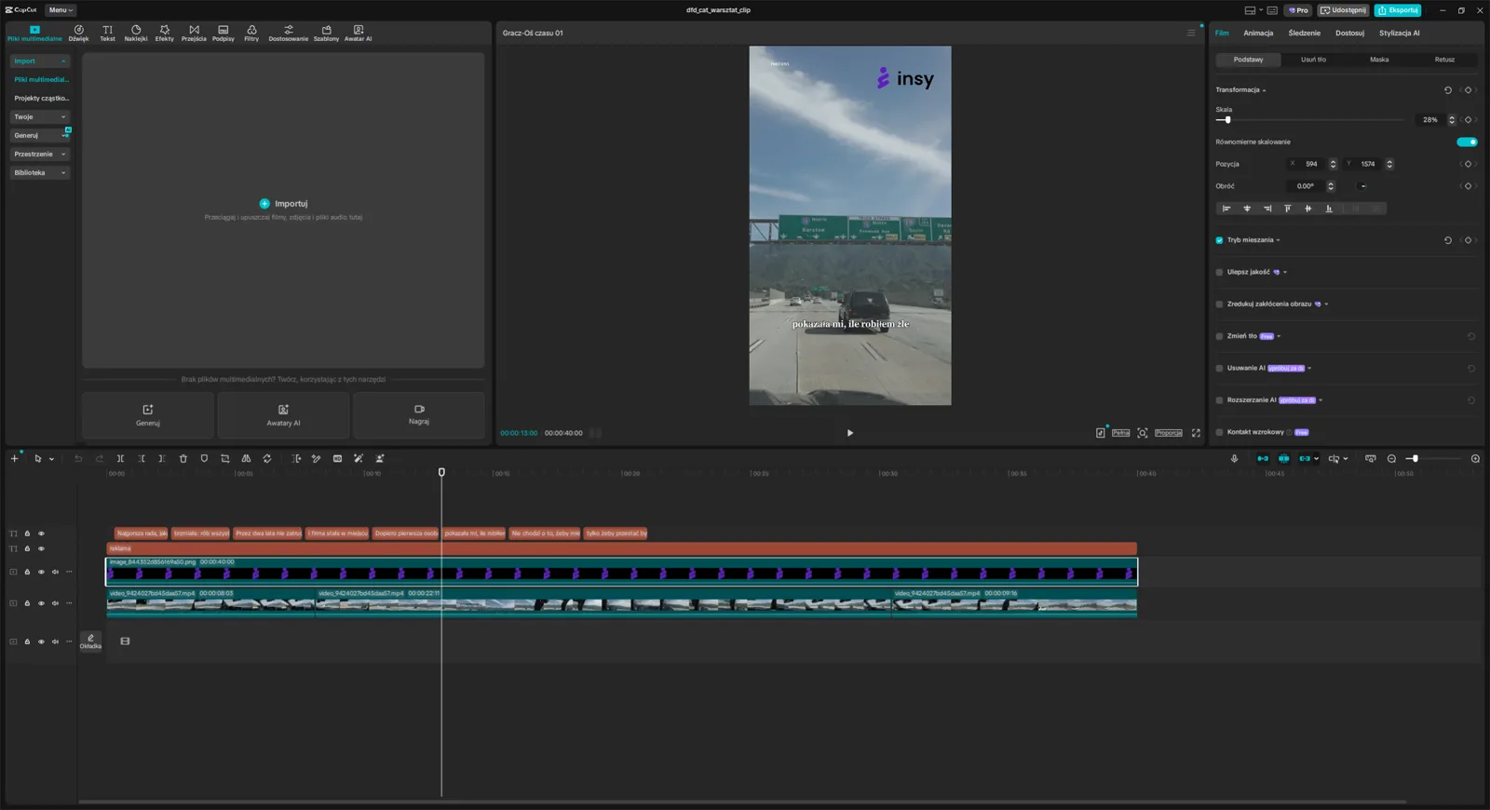Click the split clip tool in timeline toolbar
The height and width of the screenshot is (810, 1490).
(120, 458)
